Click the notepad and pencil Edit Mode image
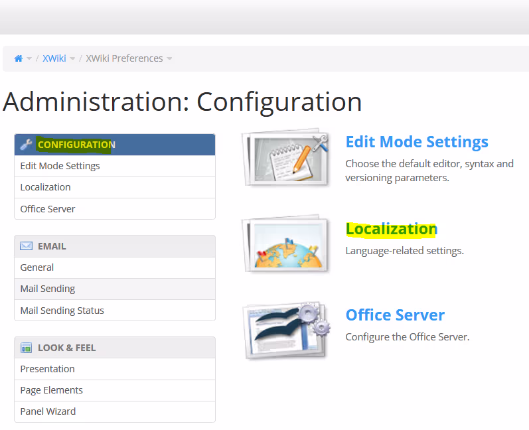The image size is (529, 430). pos(286,159)
